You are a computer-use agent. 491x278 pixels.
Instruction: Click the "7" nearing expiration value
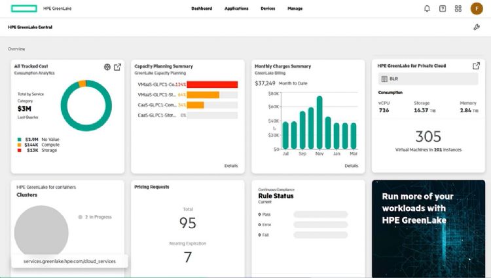(x=188, y=257)
